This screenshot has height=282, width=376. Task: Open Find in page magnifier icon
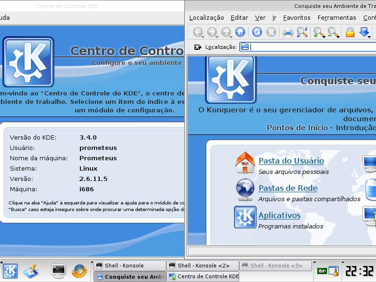[302, 32]
